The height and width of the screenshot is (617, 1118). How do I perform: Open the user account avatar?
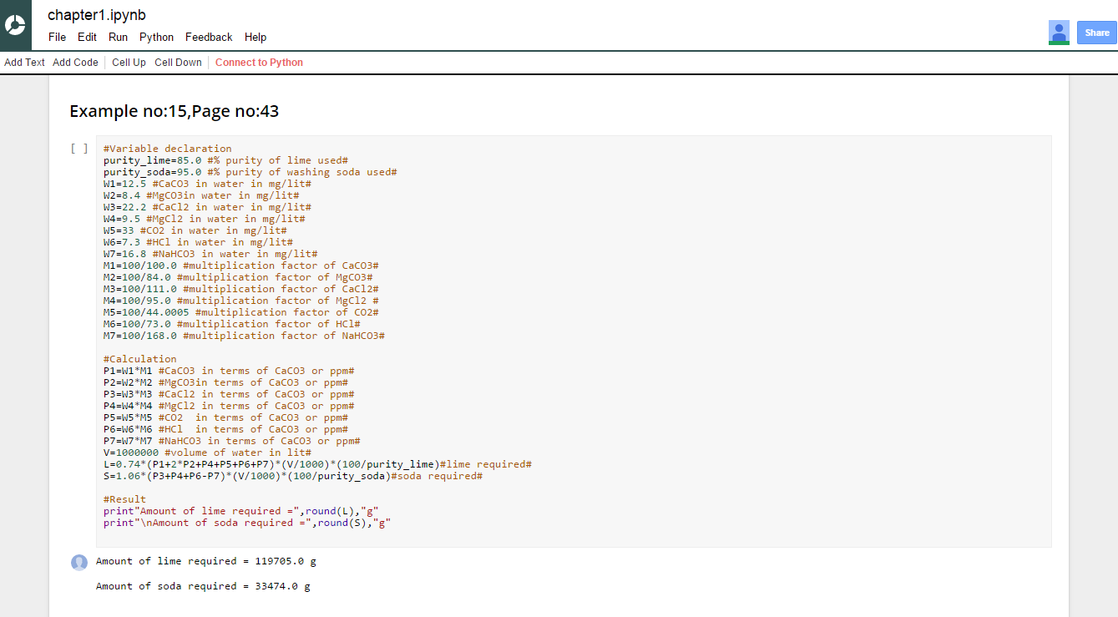[1059, 33]
